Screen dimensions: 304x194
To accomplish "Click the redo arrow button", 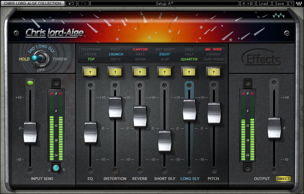I will [84, 3].
